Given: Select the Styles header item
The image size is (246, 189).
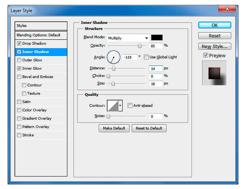Looking at the screenshot, I should click(x=41, y=26).
